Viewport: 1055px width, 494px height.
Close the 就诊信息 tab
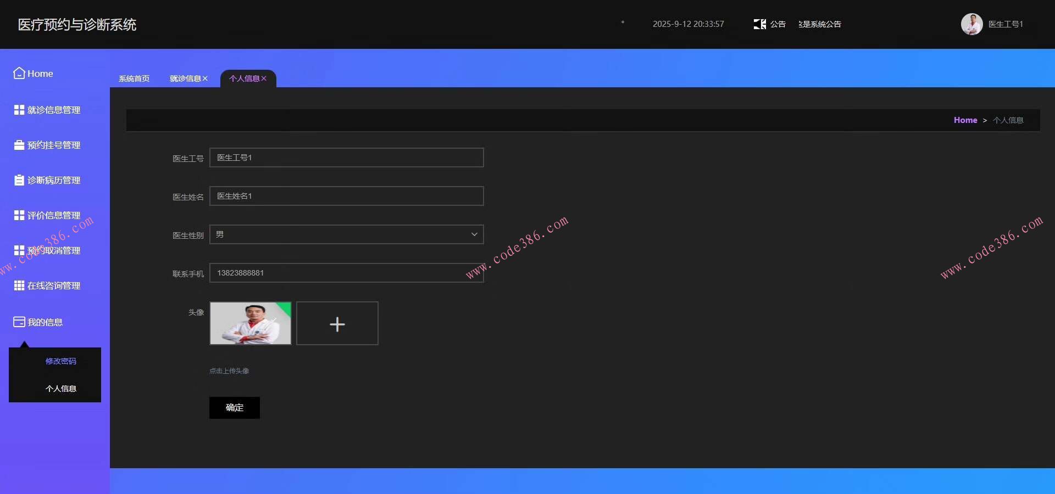(x=205, y=78)
